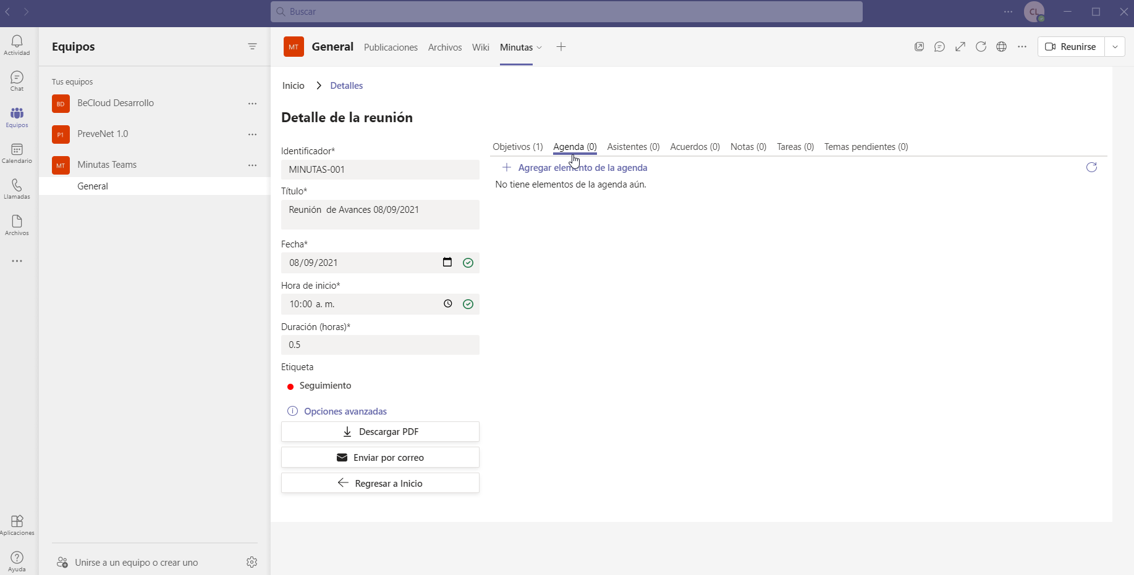Select the Objetivos (1) tab
Viewport: 1134px width, 575px height.
pyautogui.click(x=518, y=147)
